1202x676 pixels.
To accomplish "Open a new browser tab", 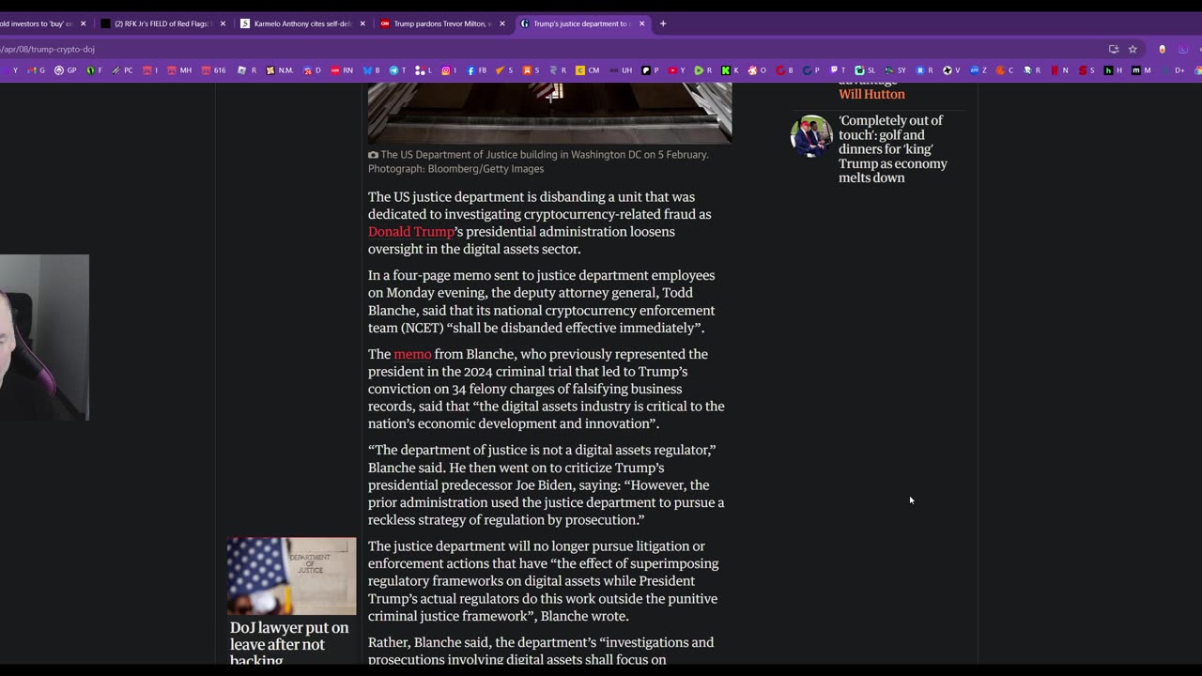I will (663, 23).
